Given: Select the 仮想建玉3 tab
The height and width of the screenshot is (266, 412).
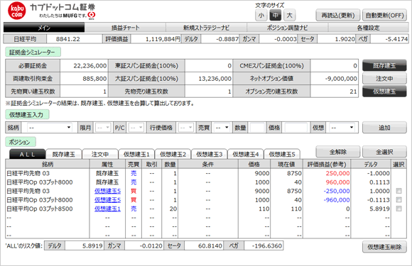Looking at the screenshot, I should [209, 154].
